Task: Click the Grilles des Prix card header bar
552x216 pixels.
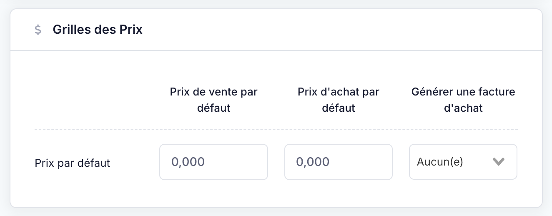Action: [x=276, y=30]
